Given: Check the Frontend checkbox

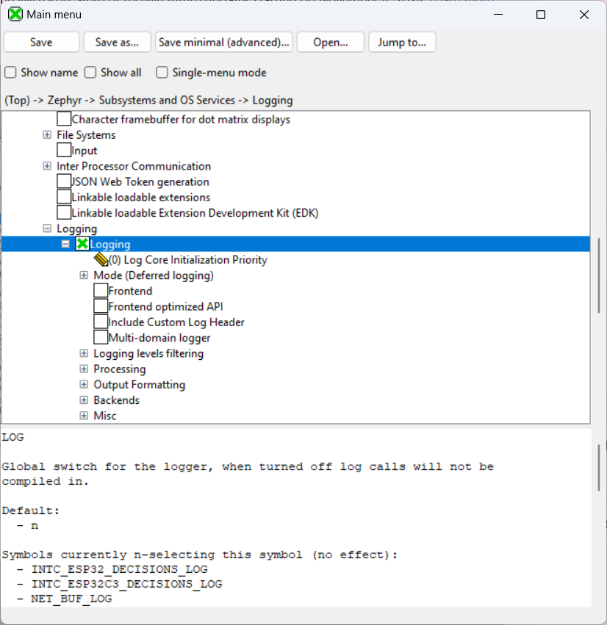Looking at the screenshot, I should (101, 290).
